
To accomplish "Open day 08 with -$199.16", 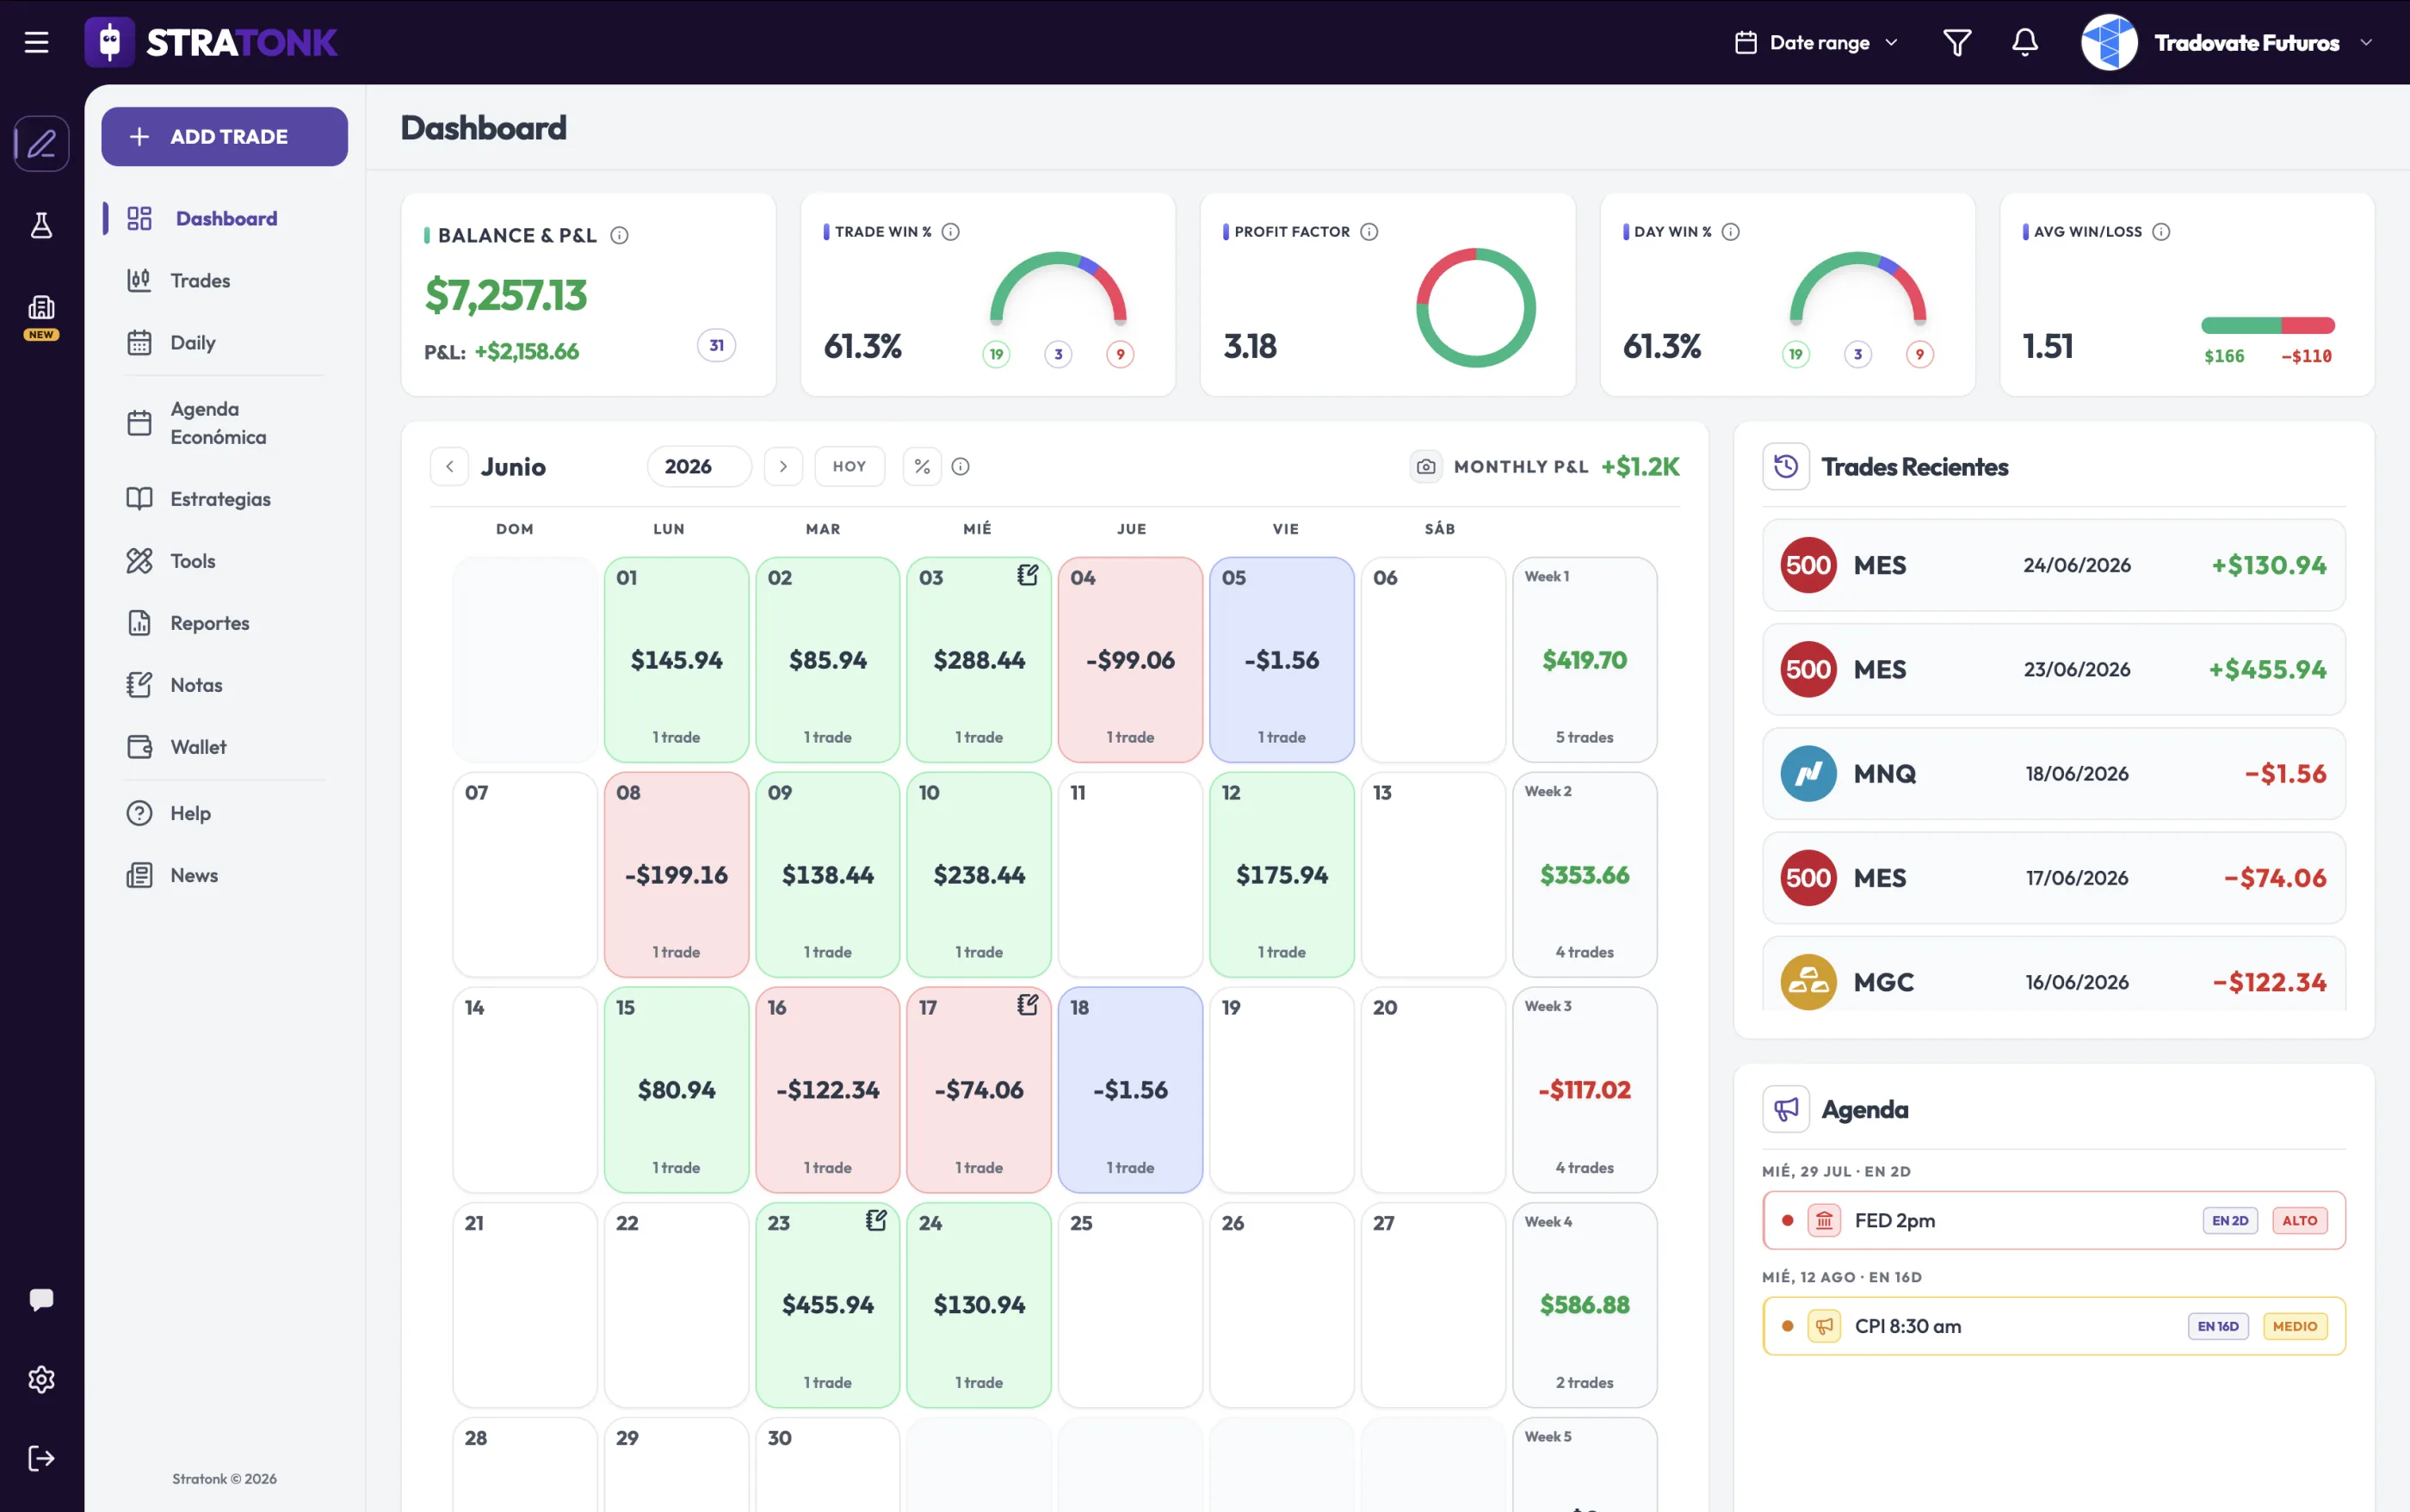I will coord(676,875).
